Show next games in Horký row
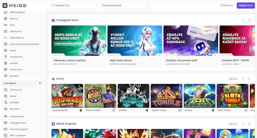The height and width of the screenshot is (138, 257). point(249,79)
